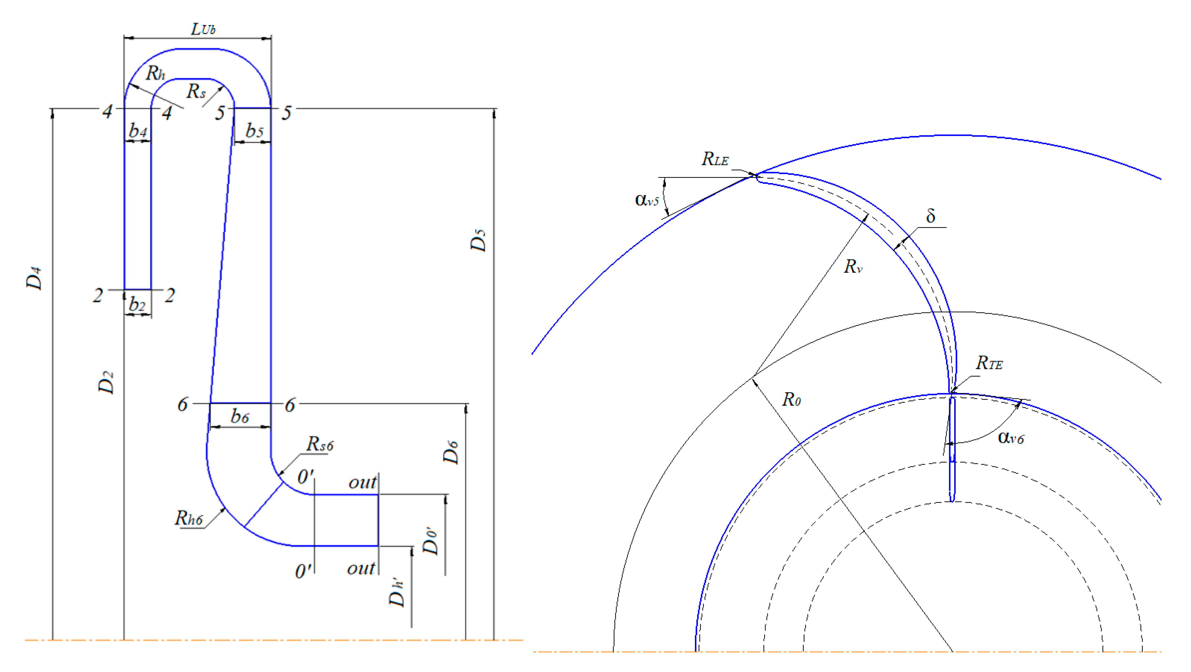1191x672 pixels.
Task: Click the δ thickness label
Action: (931, 216)
